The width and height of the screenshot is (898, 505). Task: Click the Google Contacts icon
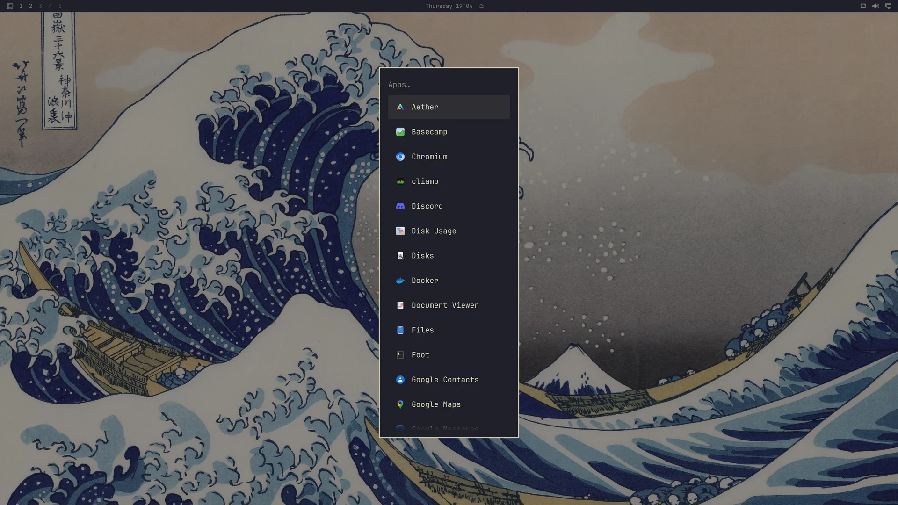400,380
